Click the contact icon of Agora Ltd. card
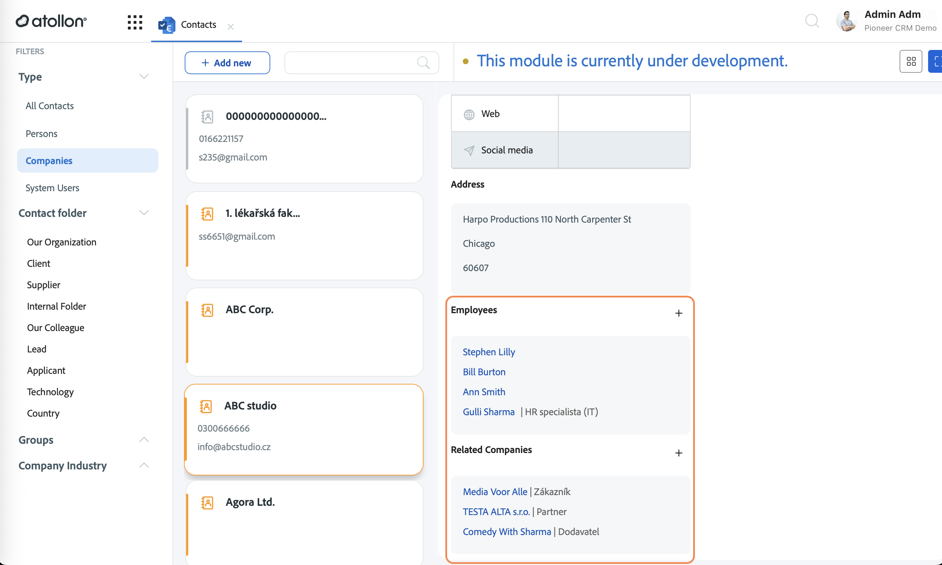Screen dimensions: 942x565 (208, 503)
